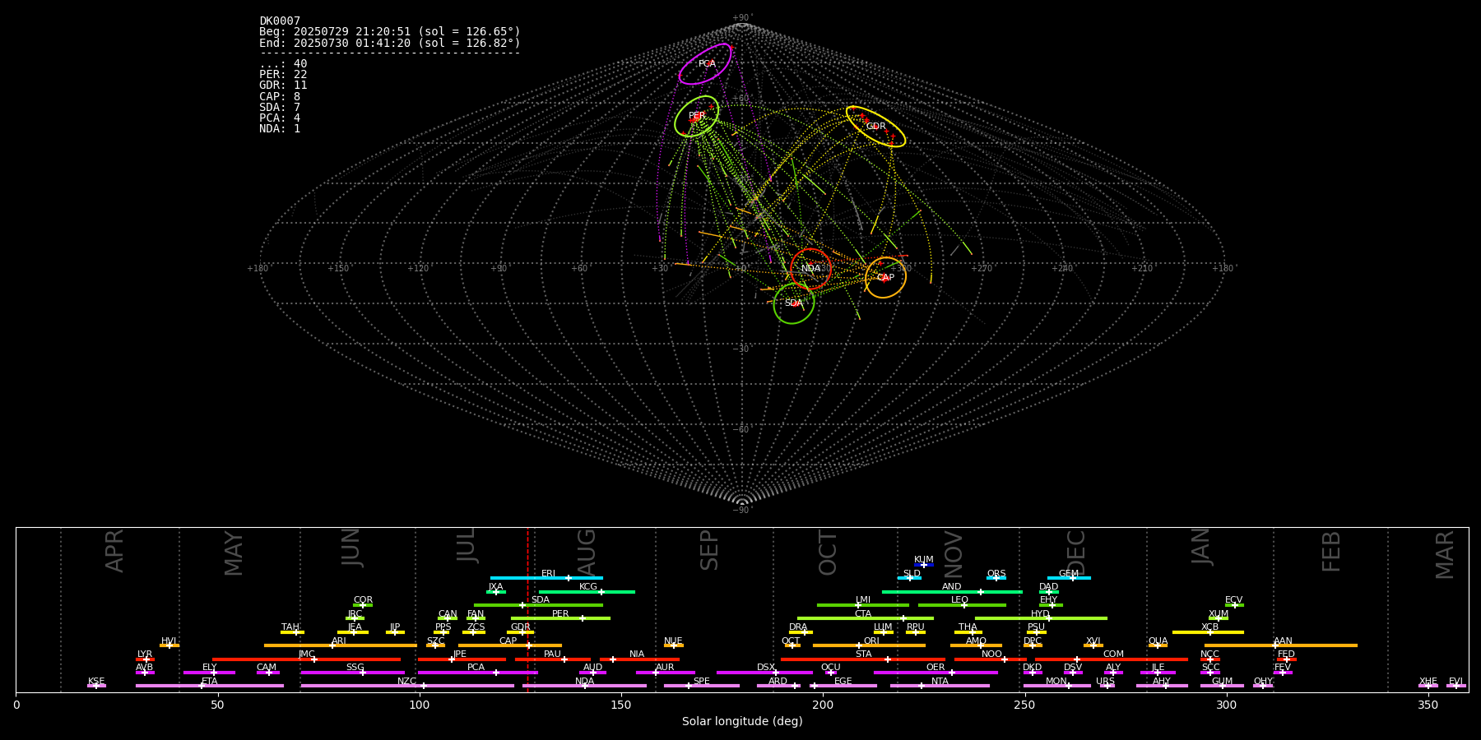Click the NZC pink bar in the timeline
Screen dimensions: 1481x740
(x=407, y=686)
